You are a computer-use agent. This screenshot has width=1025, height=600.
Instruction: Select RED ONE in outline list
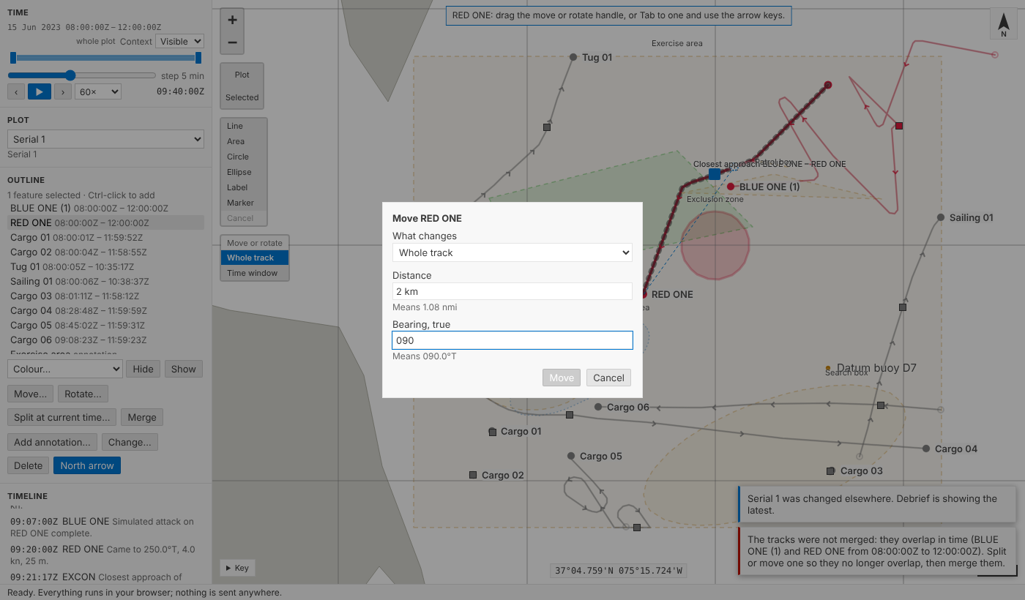(x=105, y=222)
